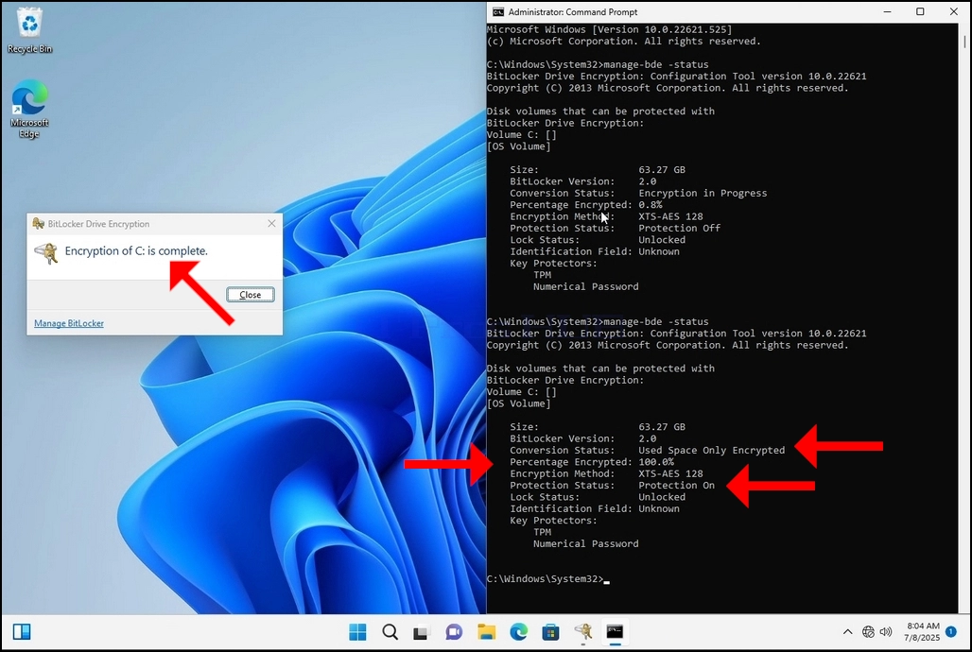The width and height of the screenshot is (972, 652).
Task: Open taskbar Search
Action: click(x=390, y=631)
